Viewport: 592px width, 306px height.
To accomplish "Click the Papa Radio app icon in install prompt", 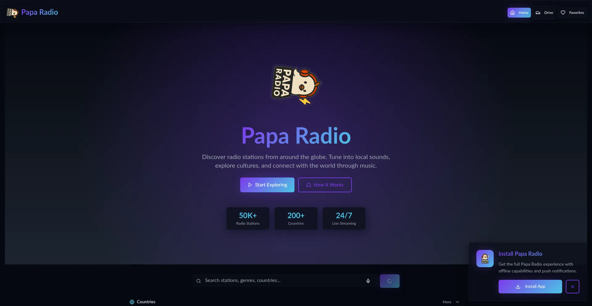I will (485, 259).
